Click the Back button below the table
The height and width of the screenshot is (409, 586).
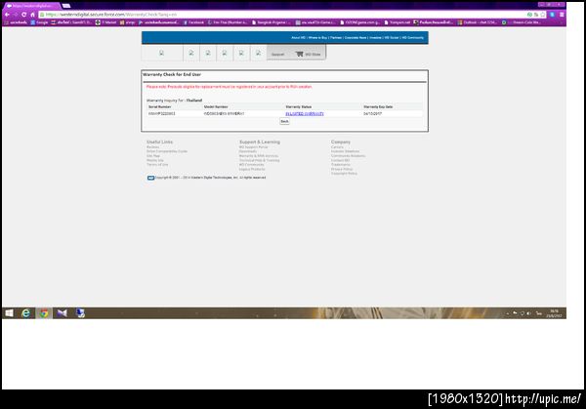pyautogui.click(x=284, y=121)
